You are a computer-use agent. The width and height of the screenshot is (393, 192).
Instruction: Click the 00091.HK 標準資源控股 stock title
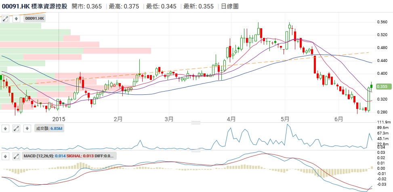pyautogui.click(x=34, y=6)
